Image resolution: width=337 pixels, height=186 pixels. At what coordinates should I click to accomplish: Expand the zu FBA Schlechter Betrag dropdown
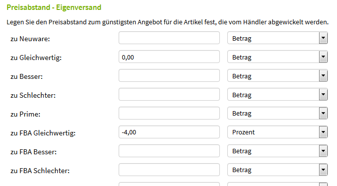tap(278, 170)
